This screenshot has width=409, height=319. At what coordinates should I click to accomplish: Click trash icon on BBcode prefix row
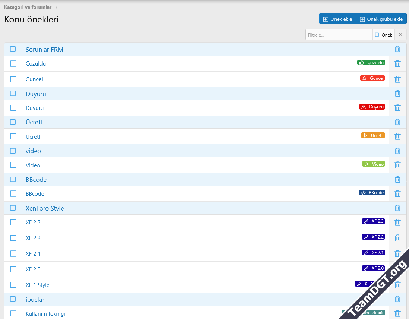[397, 194]
